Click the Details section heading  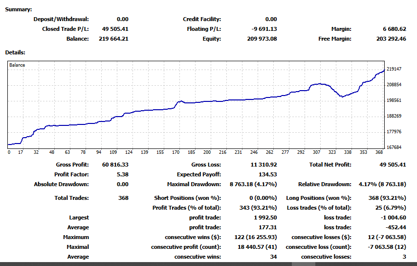(x=15, y=52)
